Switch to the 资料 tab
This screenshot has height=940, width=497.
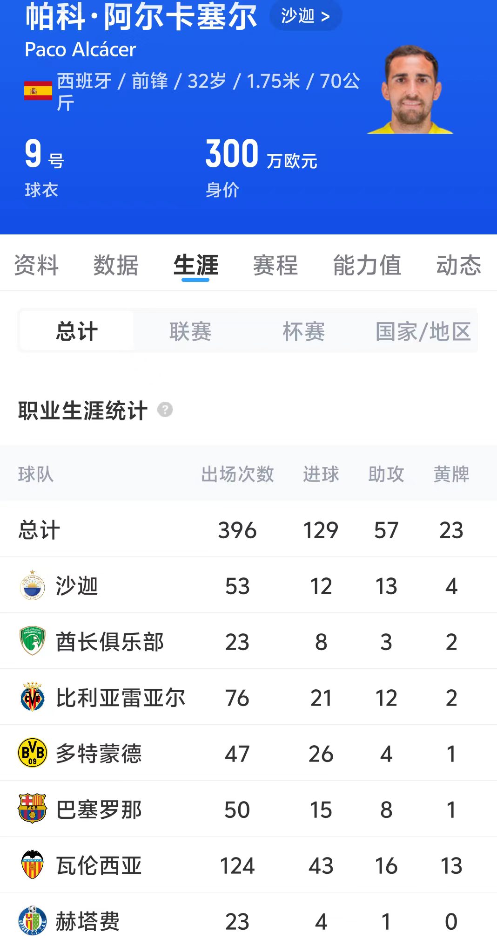coord(36,265)
